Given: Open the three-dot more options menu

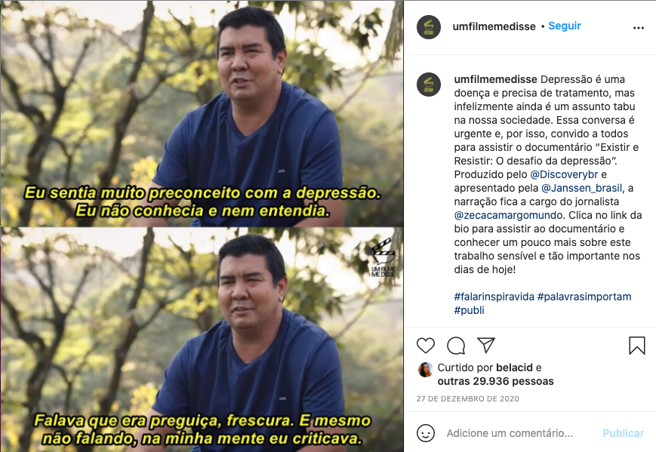Looking at the screenshot, I should [639, 28].
